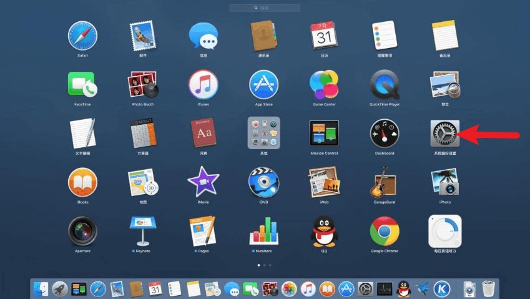Screen dimensions: 530x299
Task: Open Photo Booth from the Dock
Action: [270, 289]
